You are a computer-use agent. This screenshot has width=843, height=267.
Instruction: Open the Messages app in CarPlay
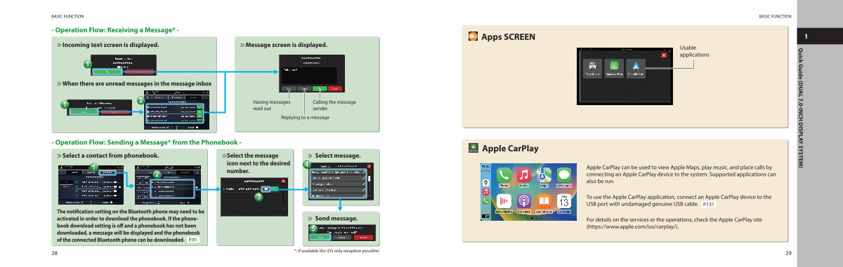tap(563, 175)
